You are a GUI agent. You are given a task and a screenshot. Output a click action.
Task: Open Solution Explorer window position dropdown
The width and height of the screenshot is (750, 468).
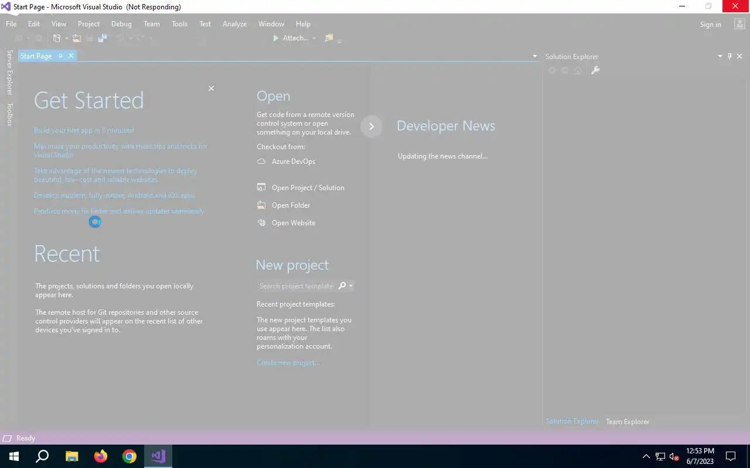click(x=720, y=57)
